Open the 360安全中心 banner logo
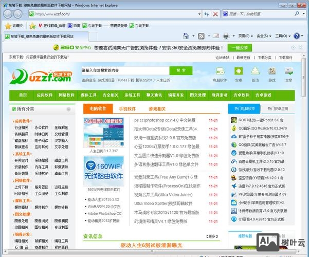The height and width of the screenshot is (257, 309). pos(72,47)
